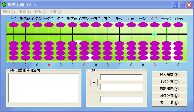Click the cyan unit marker on beam

tap(155, 34)
